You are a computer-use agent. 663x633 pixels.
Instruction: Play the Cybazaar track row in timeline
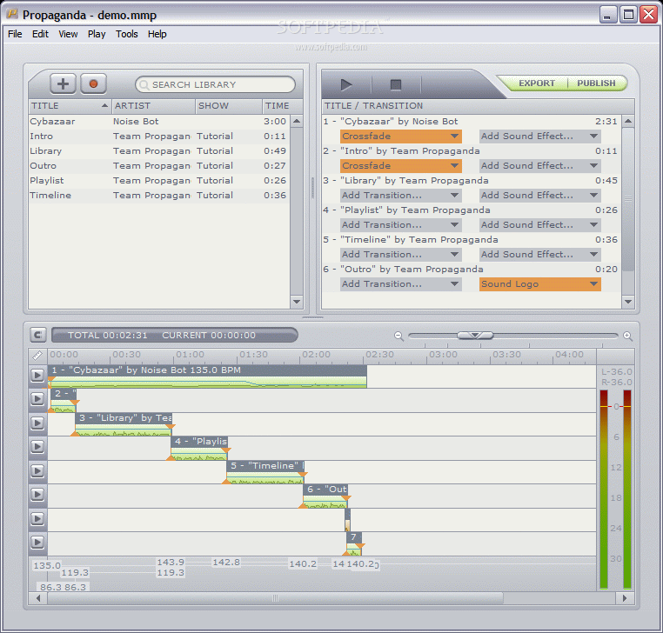point(37,376)
